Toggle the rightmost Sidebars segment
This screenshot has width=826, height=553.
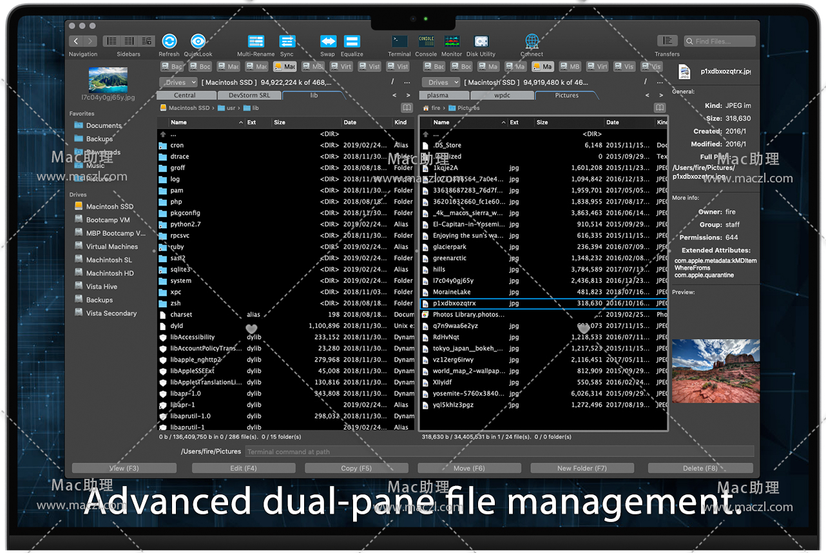point(146,41)
